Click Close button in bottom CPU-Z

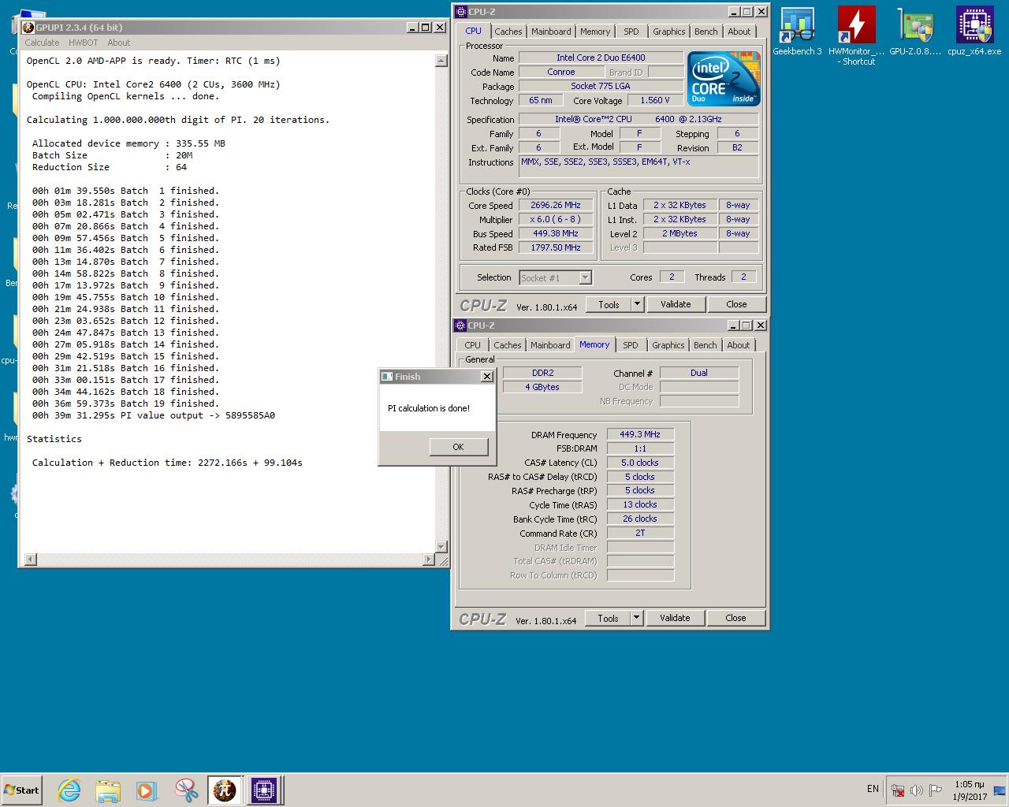735,618
